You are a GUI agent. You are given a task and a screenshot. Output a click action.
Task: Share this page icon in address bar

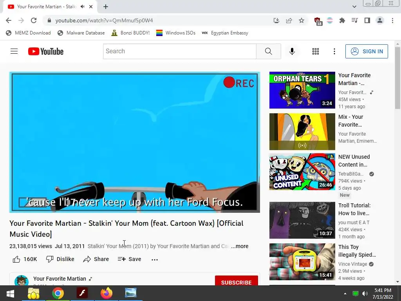(289, 20)
